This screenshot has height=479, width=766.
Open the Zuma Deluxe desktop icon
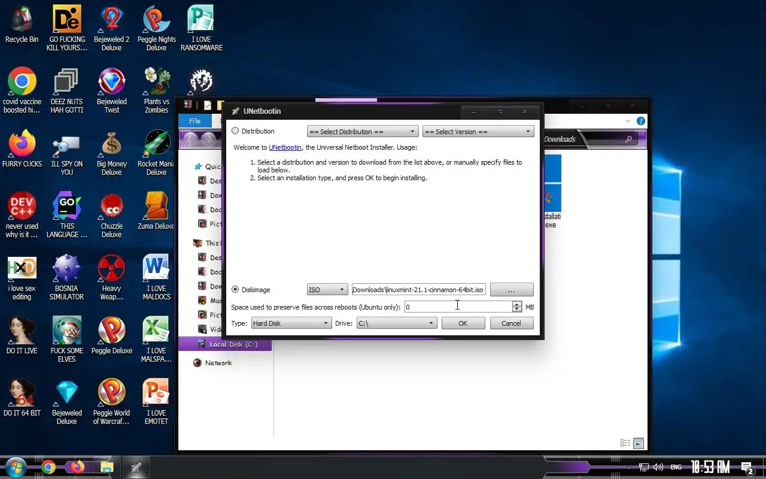[x=156, y=211]
